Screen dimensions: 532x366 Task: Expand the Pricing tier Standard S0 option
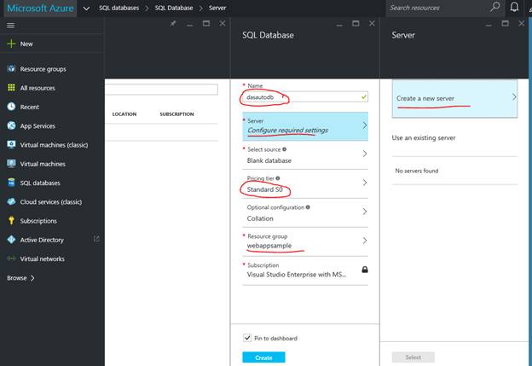pos(305,183)
